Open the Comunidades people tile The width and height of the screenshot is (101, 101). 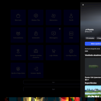click(18, 35)
